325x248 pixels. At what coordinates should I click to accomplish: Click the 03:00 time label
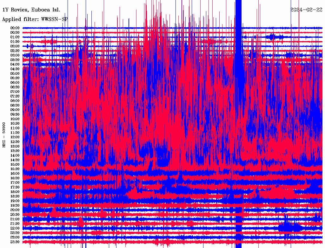(15, 55)
